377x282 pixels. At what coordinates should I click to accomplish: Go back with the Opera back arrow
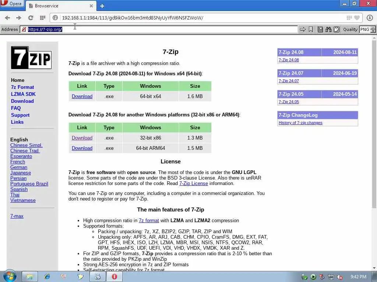(7, 18)
